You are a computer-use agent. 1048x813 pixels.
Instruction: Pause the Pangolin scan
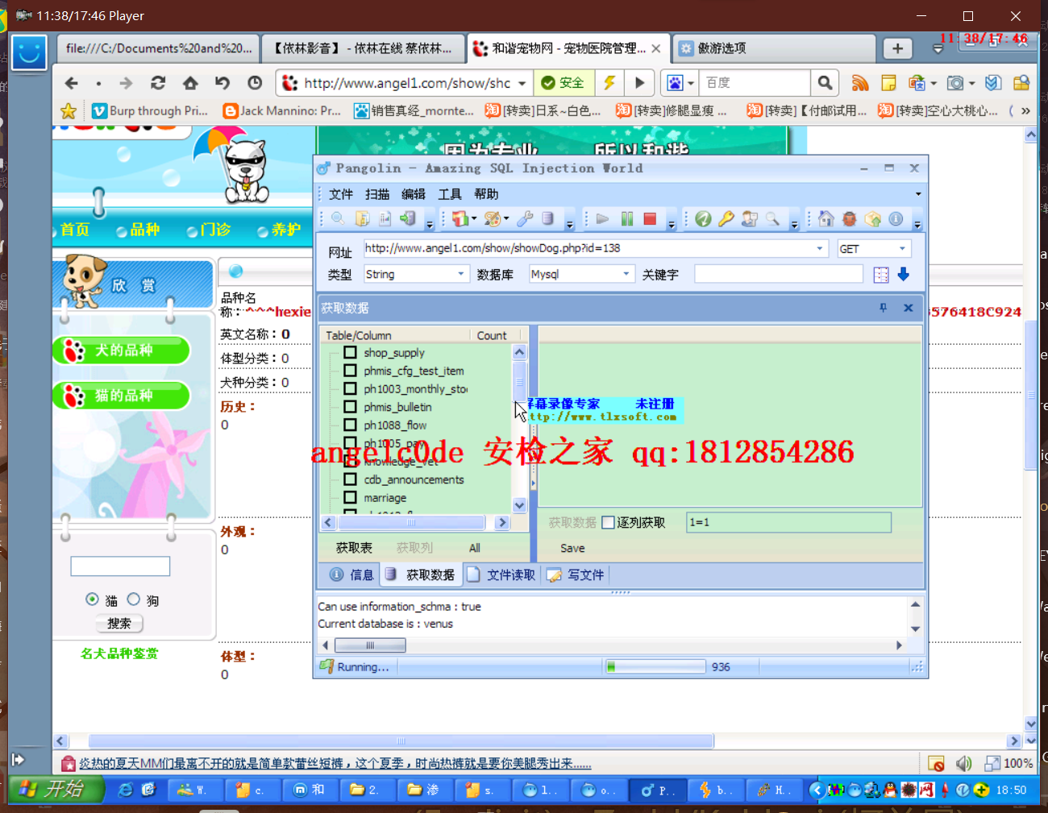click(x=627, y=219)
